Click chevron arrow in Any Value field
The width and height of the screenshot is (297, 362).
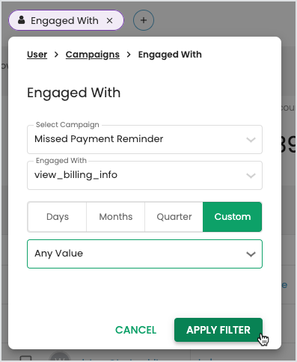[251, 254]
